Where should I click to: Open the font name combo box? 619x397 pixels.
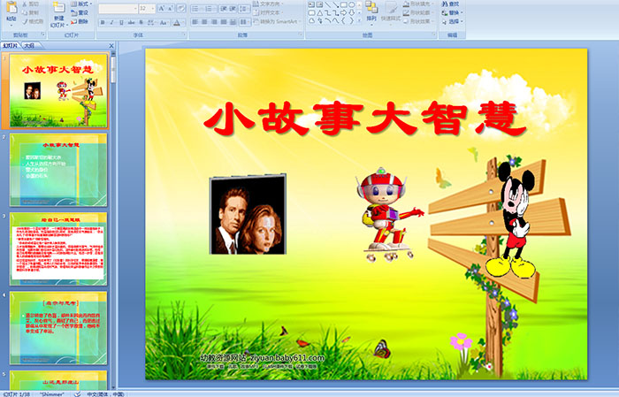pyautogui.click(x=118, y=8)
